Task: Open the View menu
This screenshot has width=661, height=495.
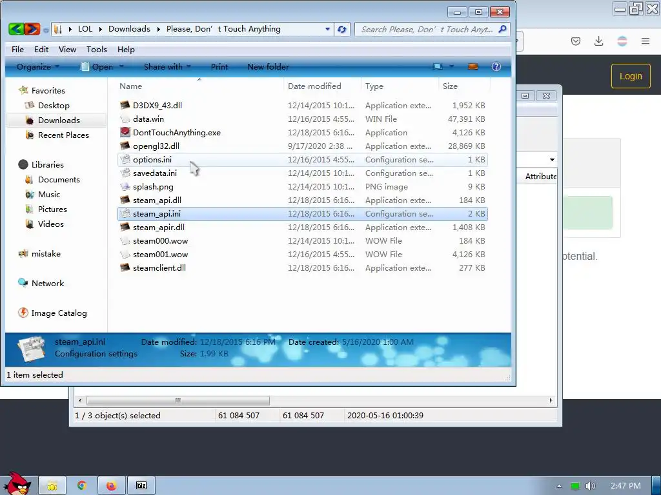Action: [x=67, y=49]
